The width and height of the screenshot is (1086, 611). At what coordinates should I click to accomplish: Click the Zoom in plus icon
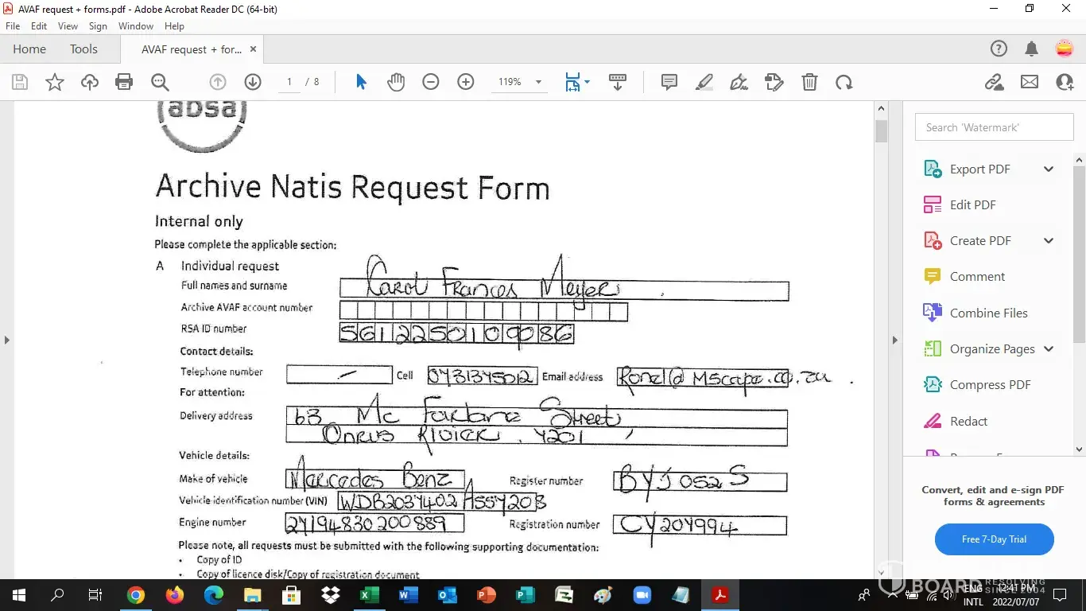(x=466, y=82)
